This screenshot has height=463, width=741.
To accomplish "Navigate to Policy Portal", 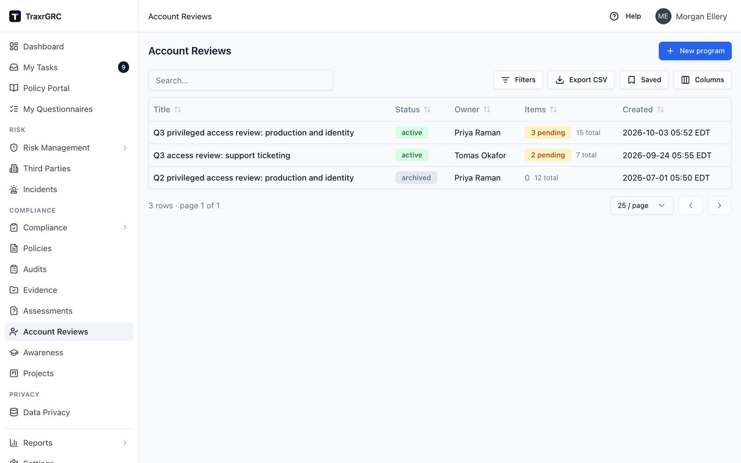I will click(x=69, y=88).
